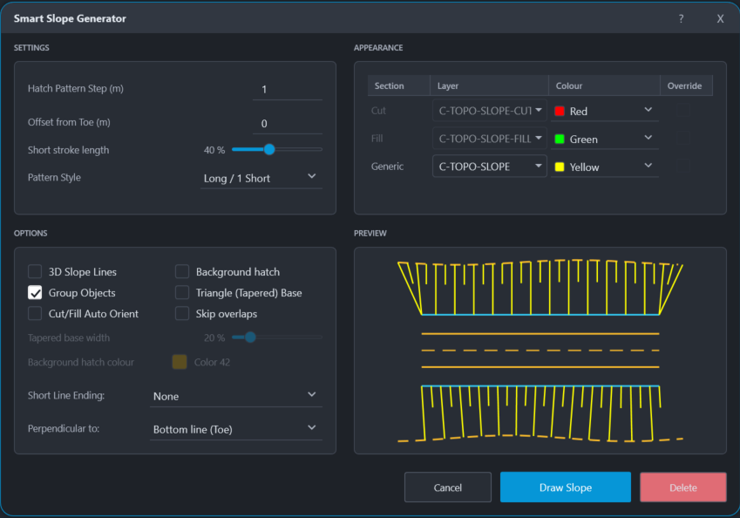740x518 pixels.
Task: Enable 3D Slope Lines checkbox
Action: [35, 271]
